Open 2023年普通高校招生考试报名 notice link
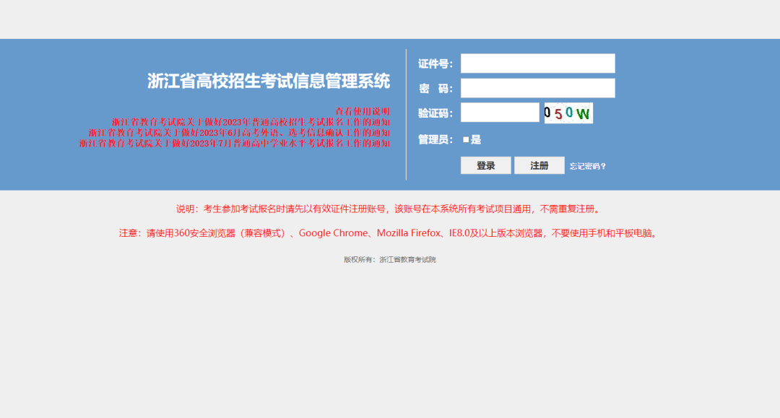Screen dimensions: 780x418 tap(251, 122)
